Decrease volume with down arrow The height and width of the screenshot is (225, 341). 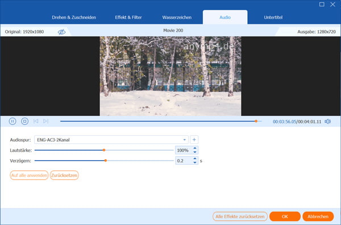coord(195,152)
